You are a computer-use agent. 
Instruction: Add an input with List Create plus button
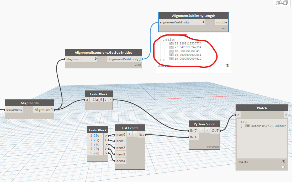click(x=129, y=134)
